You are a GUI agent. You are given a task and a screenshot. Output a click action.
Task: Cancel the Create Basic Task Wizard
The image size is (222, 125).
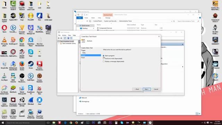click(x=156, y=89)
